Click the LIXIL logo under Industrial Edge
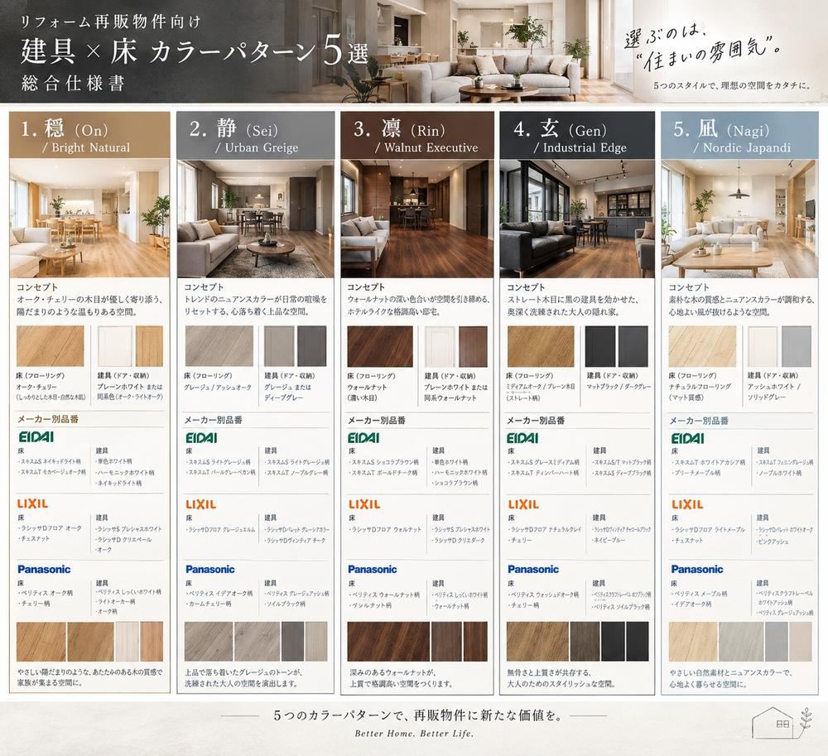The image size is (828, 756). 522,504
